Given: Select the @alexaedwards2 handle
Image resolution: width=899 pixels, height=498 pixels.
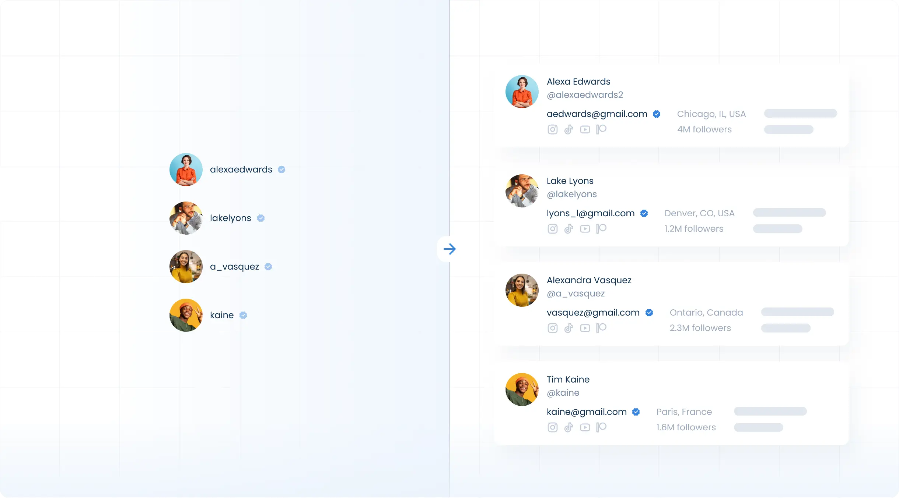Looking at the screenshot, I should click(x=585, y=95).
